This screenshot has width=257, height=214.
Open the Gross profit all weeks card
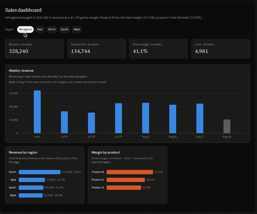[97, 49]
